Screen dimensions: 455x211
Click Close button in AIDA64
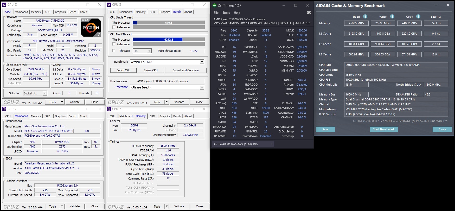(442, 129)
